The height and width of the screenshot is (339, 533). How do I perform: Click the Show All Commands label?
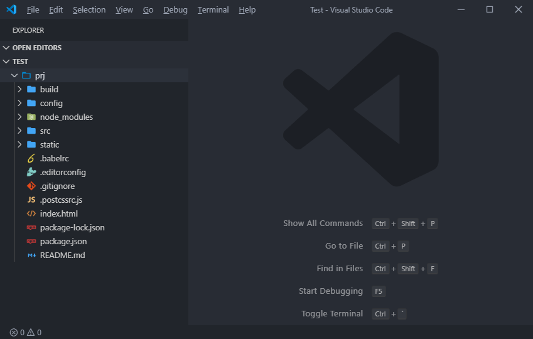[x=323, y=223]
